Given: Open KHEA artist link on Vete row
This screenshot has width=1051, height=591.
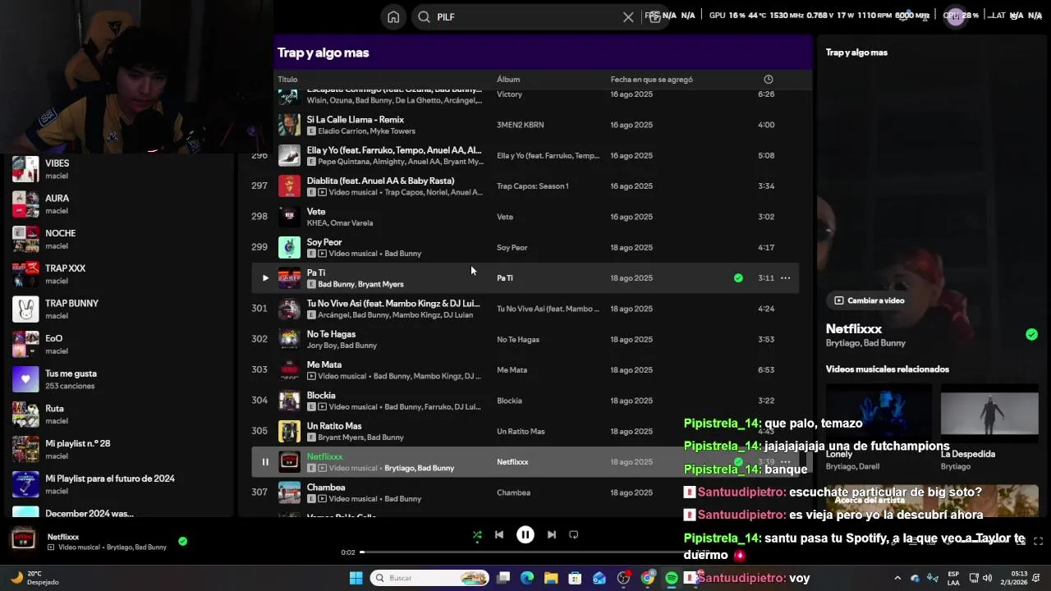Looking at the screenshot, I should (x=317, y=223).
